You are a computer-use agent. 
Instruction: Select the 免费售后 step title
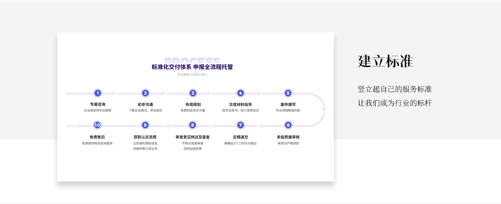tap(97, 137)
